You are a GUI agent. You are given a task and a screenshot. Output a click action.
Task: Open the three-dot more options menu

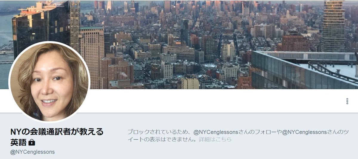coord(347,101)
